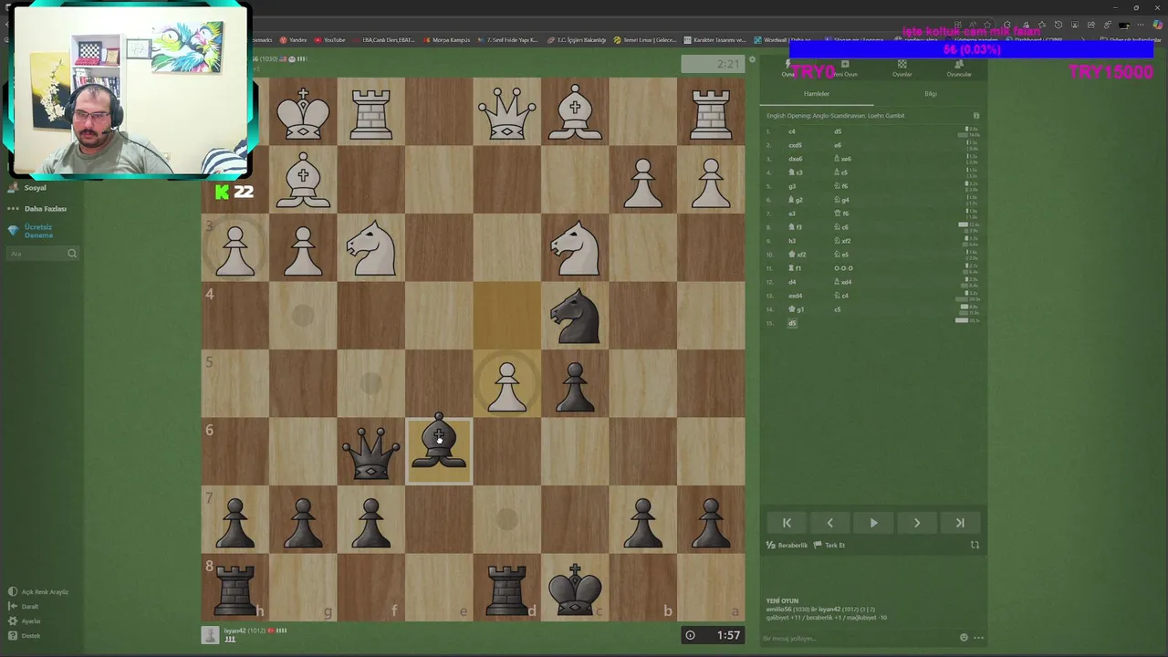Jump to the first move of the game
The width and height of the screenshot is (1168, 657).
(787, 523)
